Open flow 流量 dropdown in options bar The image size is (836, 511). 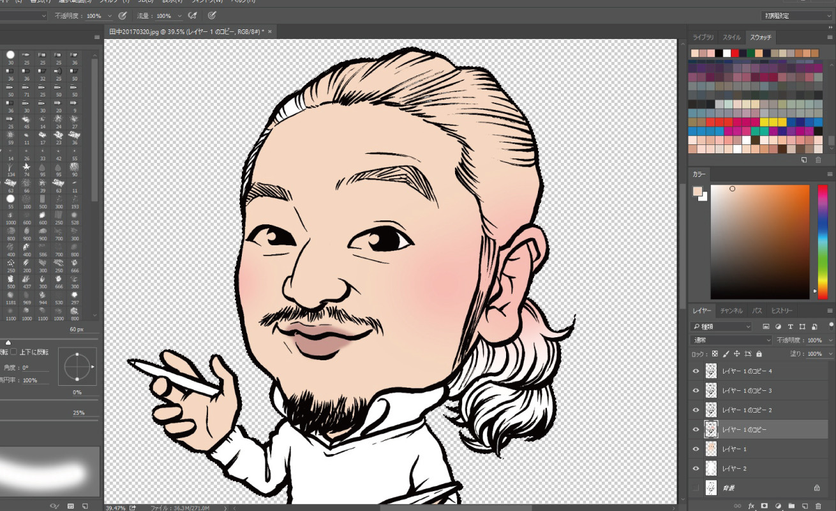180,15
